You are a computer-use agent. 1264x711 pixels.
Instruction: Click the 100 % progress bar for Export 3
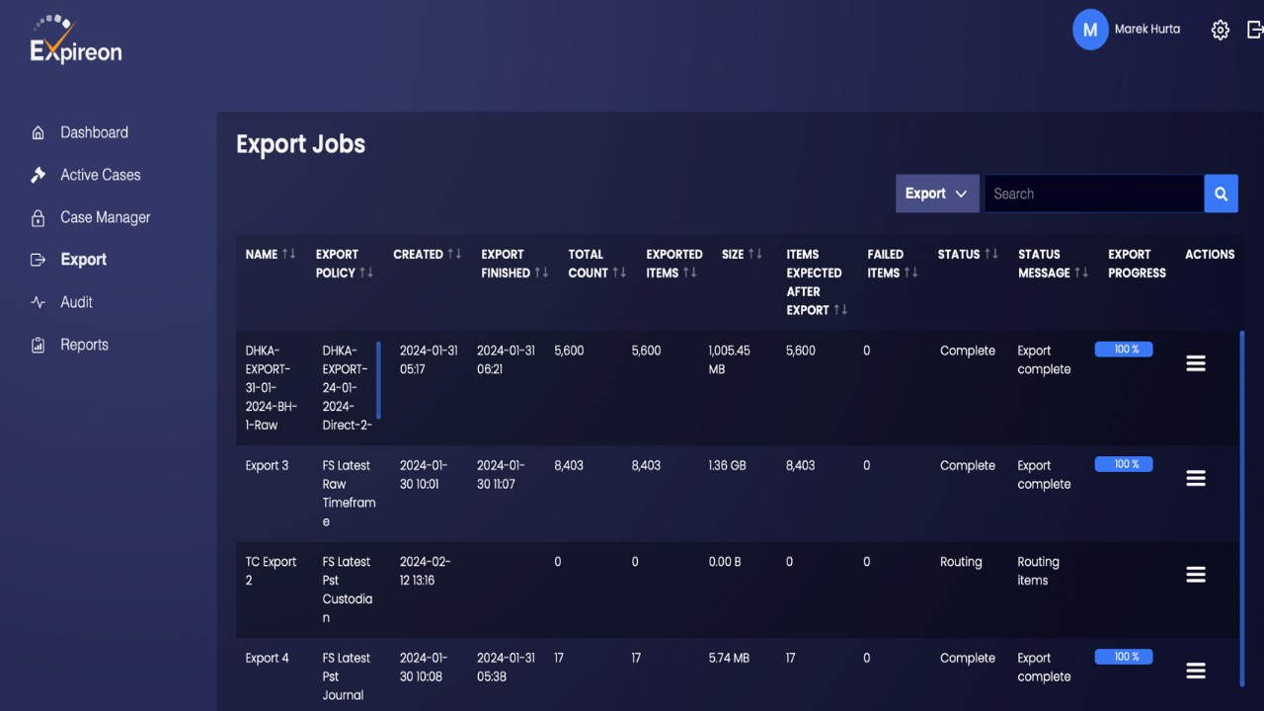click(1124, 464)
